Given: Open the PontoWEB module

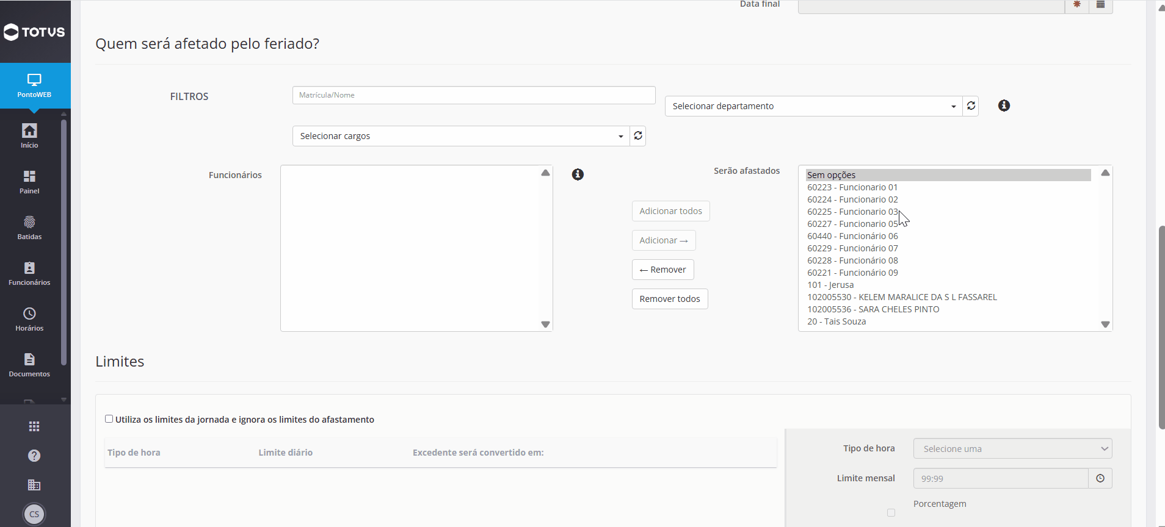Looking at the screenshot, I should point(34,85).
